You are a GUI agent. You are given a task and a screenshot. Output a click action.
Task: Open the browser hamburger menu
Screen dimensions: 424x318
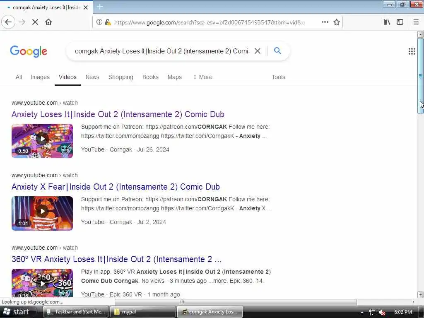tap(416, 22)
